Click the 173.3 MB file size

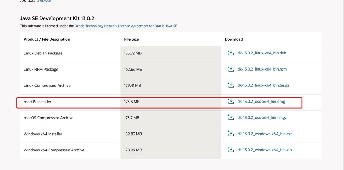(x=132, y=102)
